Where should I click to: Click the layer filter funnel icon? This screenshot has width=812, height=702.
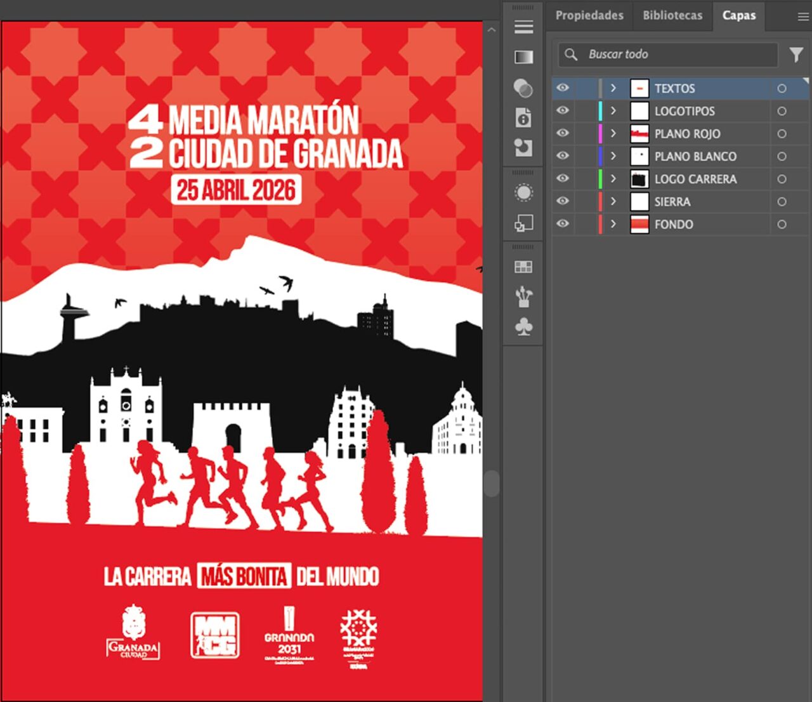pos(796,55)
